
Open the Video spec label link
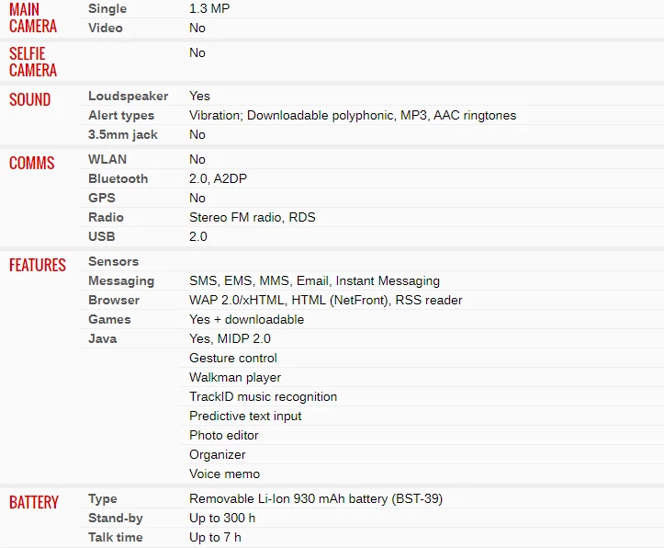(x=106, y=28)
